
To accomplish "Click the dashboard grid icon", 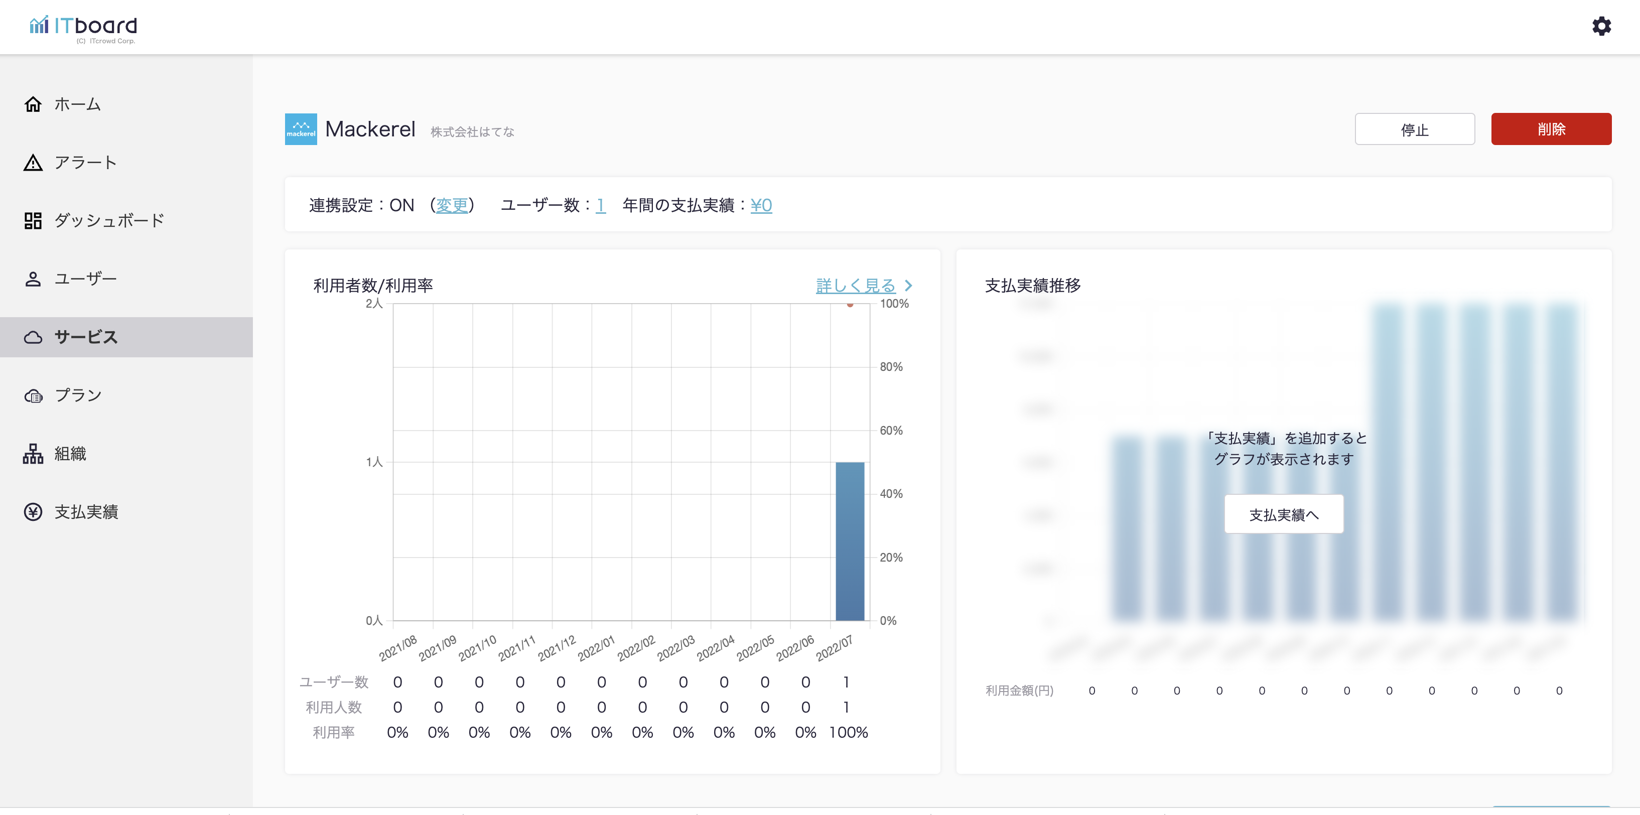I will pyautogui.click(x=33, y=220).
